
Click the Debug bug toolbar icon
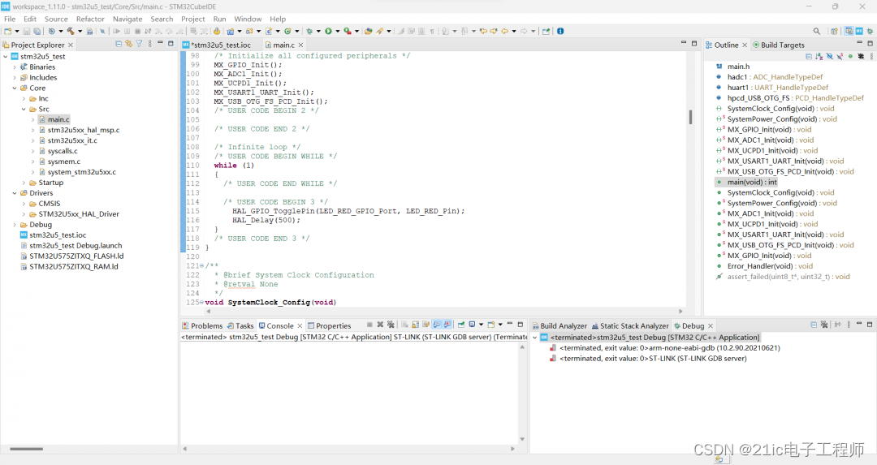pos(309,32)
